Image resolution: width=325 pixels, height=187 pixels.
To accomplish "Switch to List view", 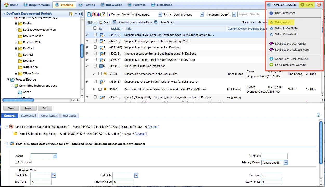I will coord(92,22).
